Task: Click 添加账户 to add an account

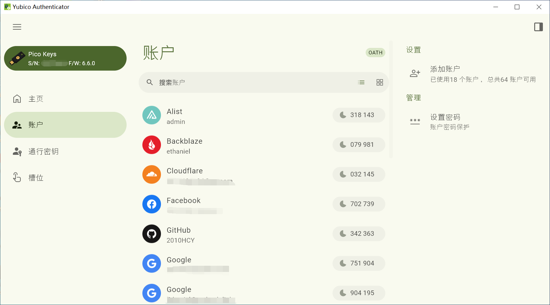Action: click(x=445, y=69)
